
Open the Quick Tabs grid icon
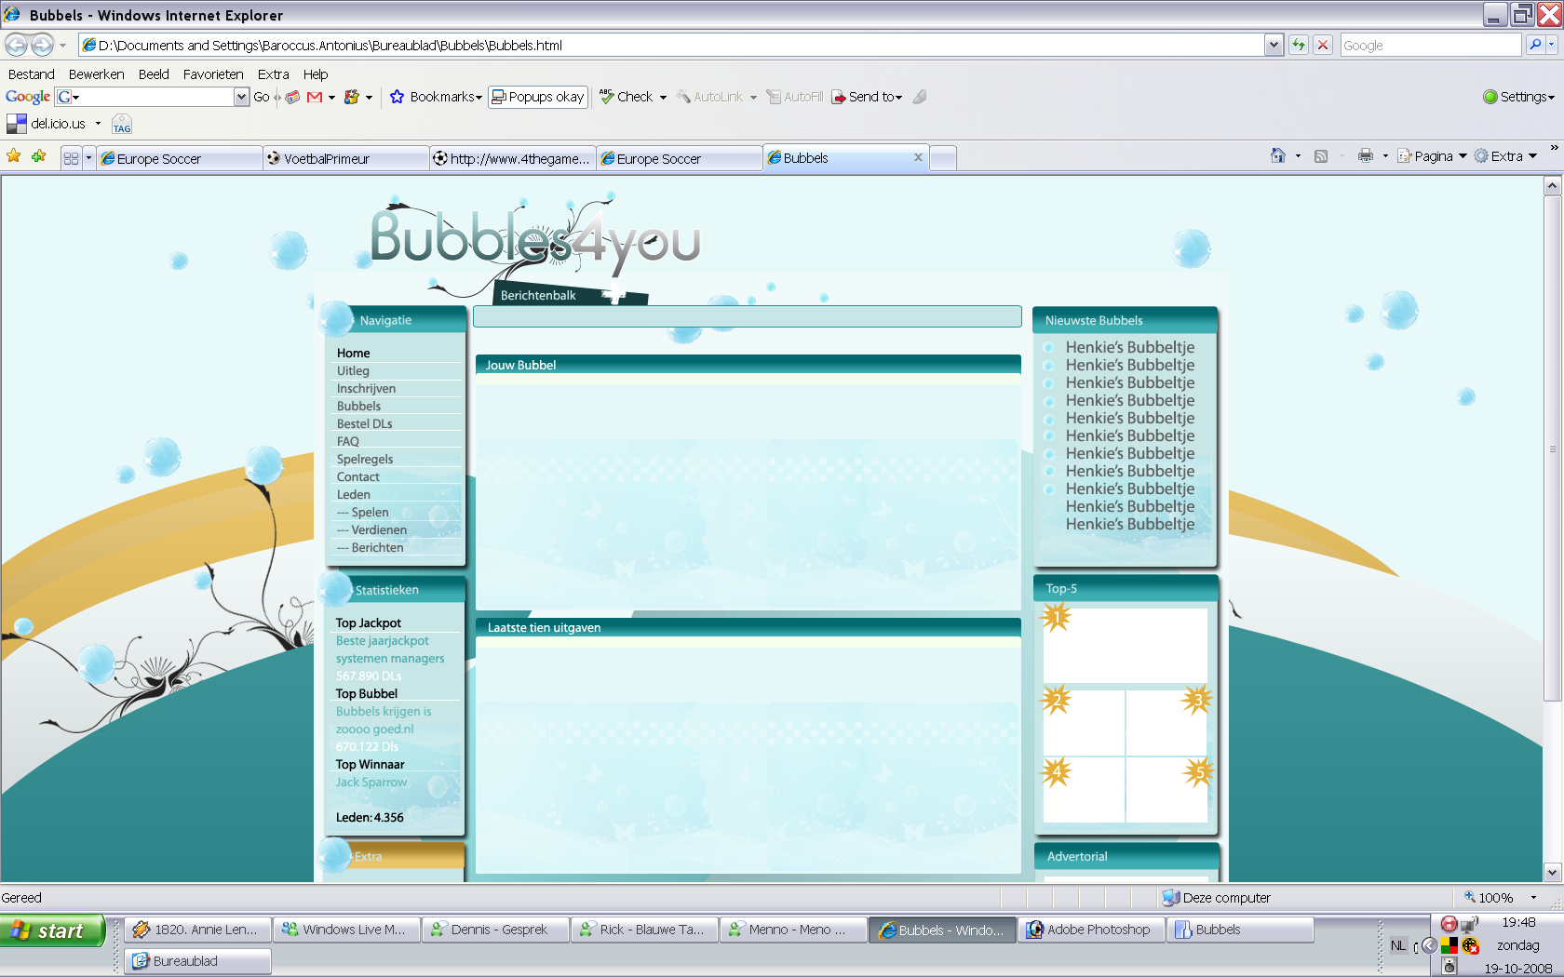click(x=71, y=158)
